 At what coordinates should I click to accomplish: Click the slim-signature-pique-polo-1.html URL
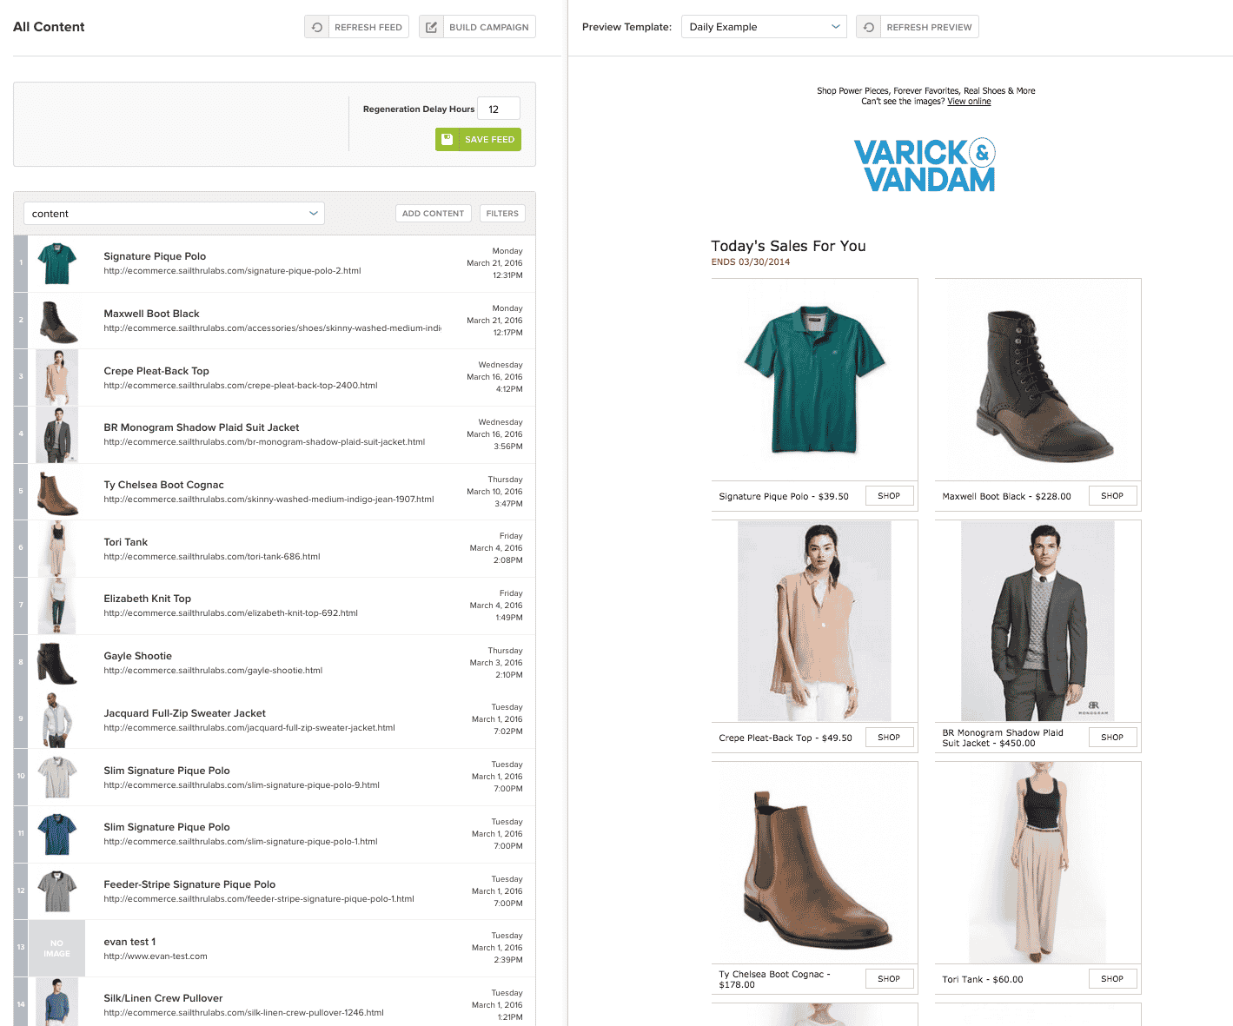tap(241, 842)
